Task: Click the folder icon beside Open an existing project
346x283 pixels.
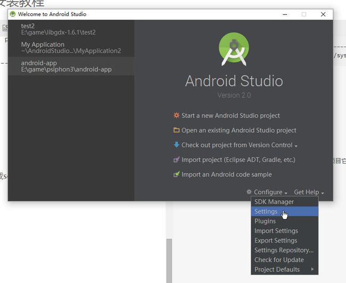Action: [x=176, y=130]
